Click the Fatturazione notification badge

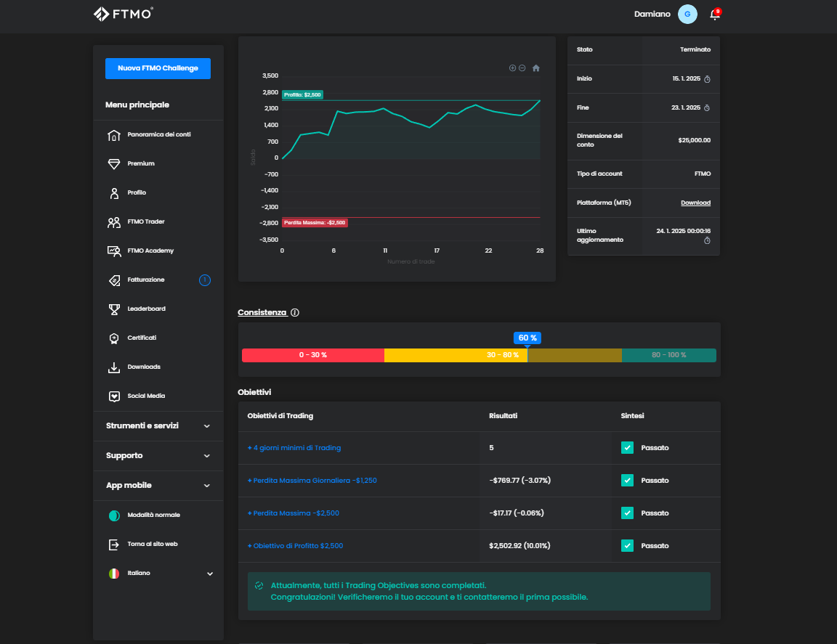pyautogui.click(x=204, y=280)
